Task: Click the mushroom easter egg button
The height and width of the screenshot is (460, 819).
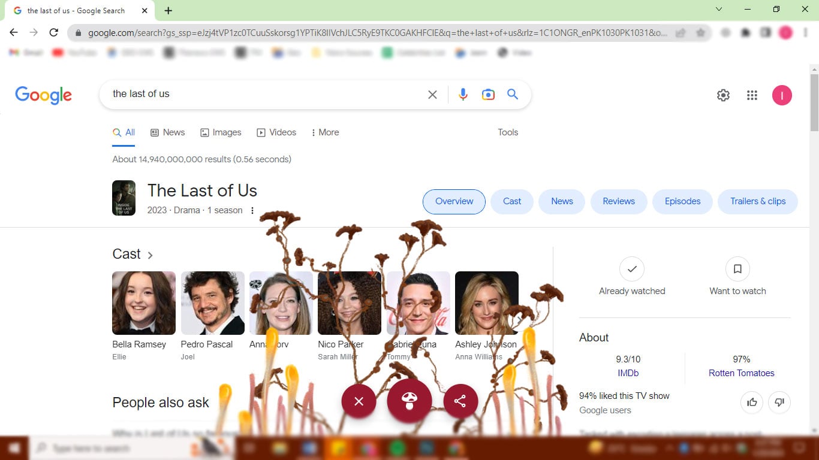Action: coord(409,401)
